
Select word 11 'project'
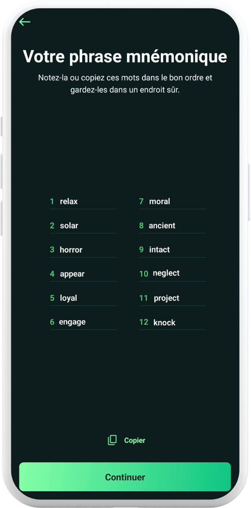(x=167, y=298)
